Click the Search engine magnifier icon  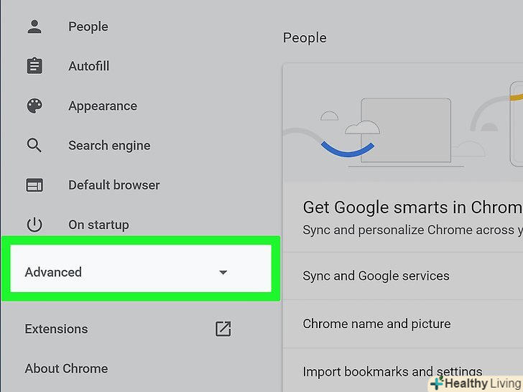coord(34,146)
